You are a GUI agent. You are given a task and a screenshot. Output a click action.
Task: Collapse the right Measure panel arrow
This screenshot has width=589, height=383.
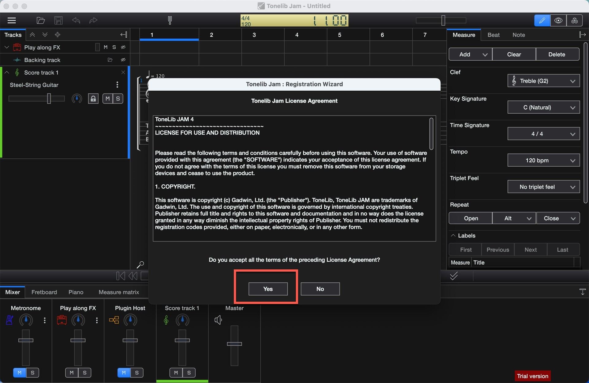tap(582, 35)
